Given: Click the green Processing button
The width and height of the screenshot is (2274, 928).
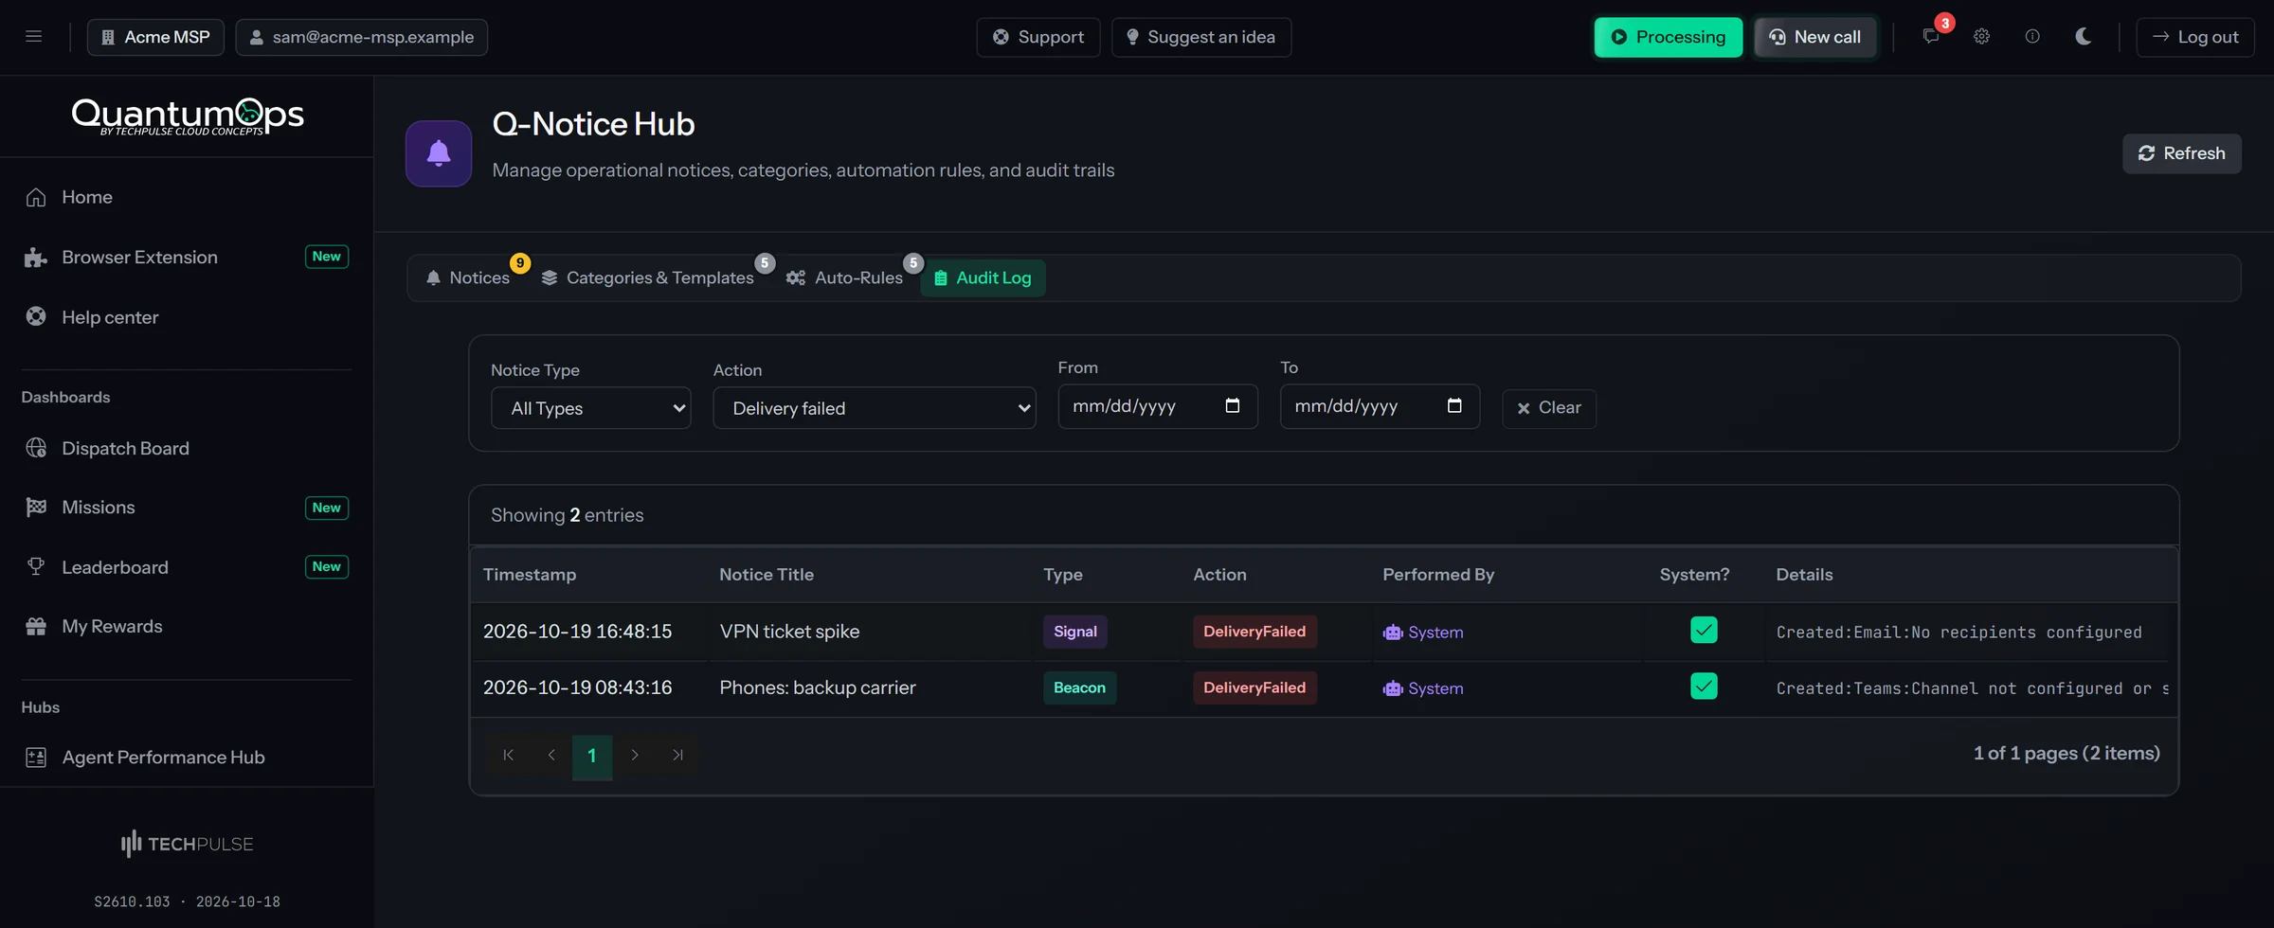Looking at the screenshot, I should [x=1668, y=37].
